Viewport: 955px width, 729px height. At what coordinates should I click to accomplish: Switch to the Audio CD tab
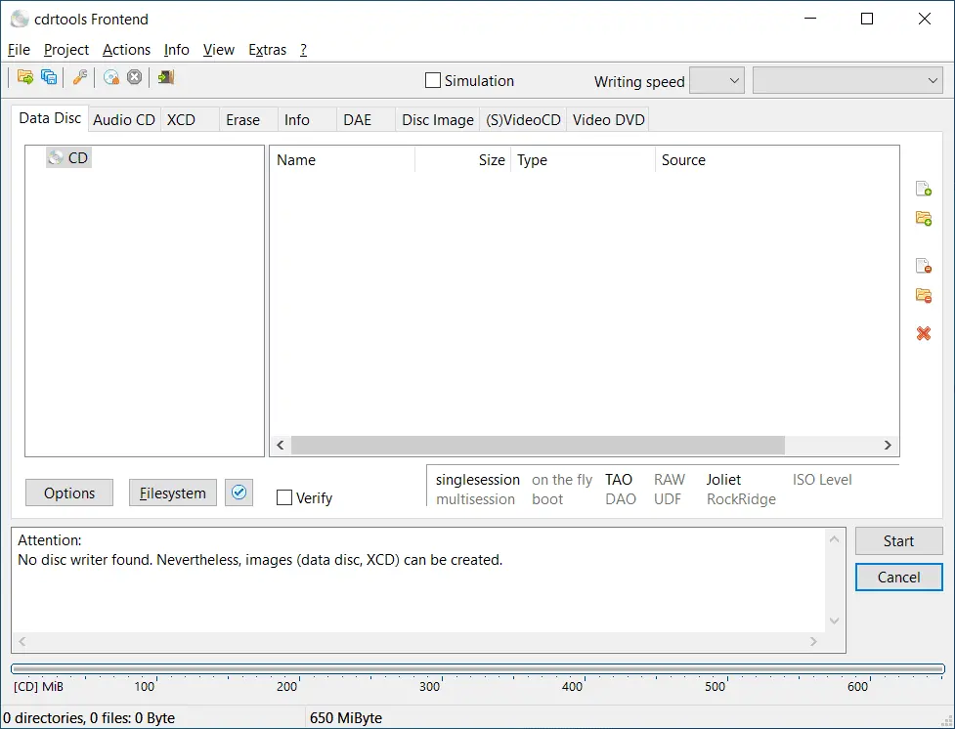[x=124, y=120]
